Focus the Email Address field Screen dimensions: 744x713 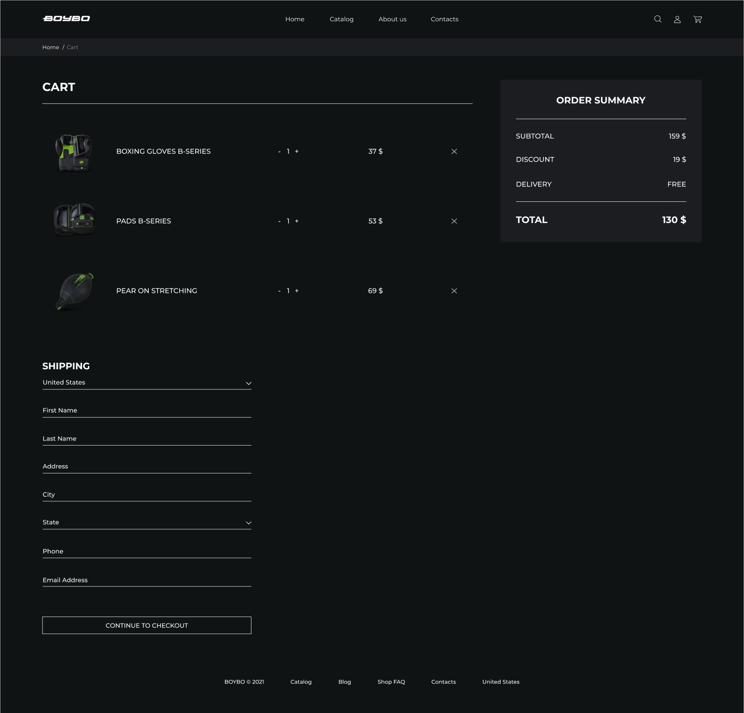point(147,580)
